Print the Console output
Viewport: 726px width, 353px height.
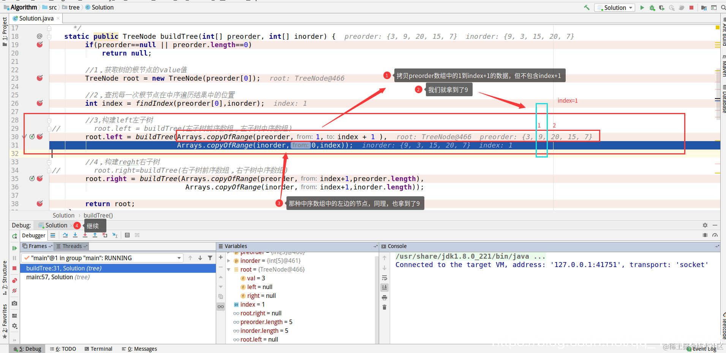384,297
